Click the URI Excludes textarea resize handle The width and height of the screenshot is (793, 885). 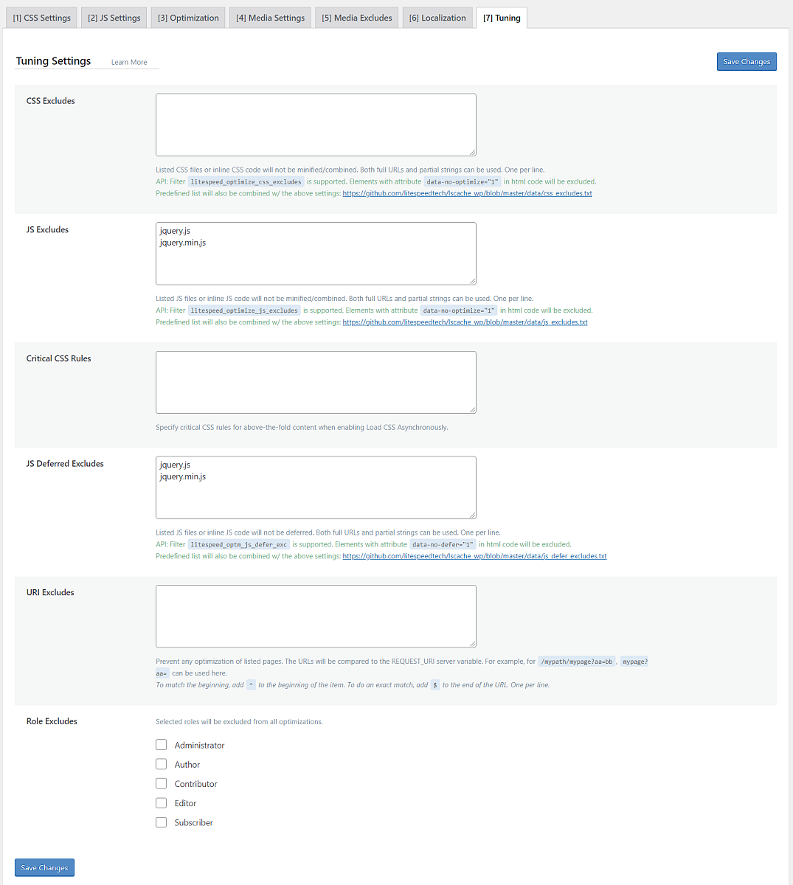pos(472,644)
